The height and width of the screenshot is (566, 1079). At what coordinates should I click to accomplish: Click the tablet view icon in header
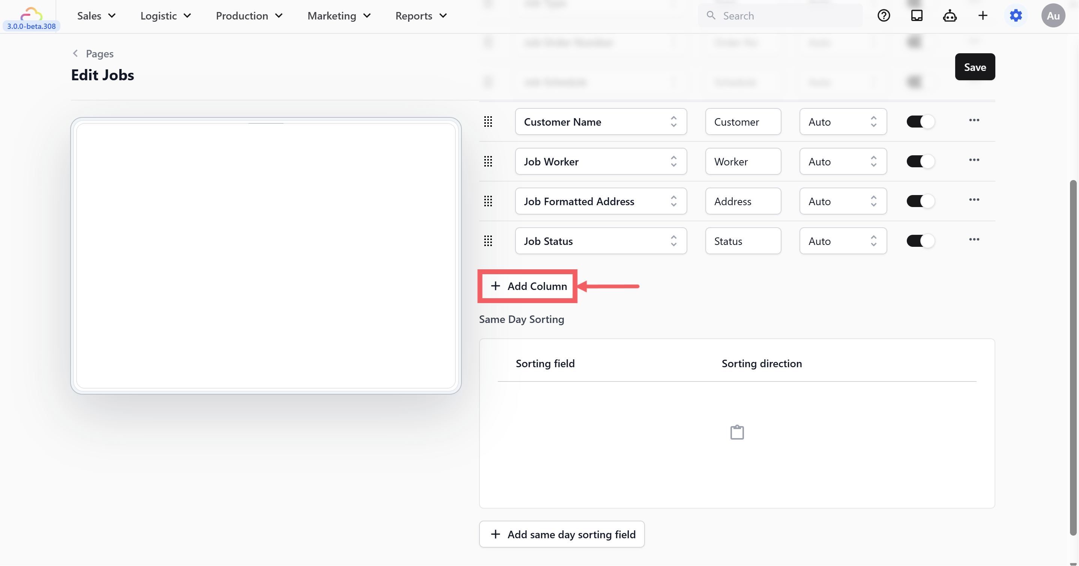coord(917,15)
